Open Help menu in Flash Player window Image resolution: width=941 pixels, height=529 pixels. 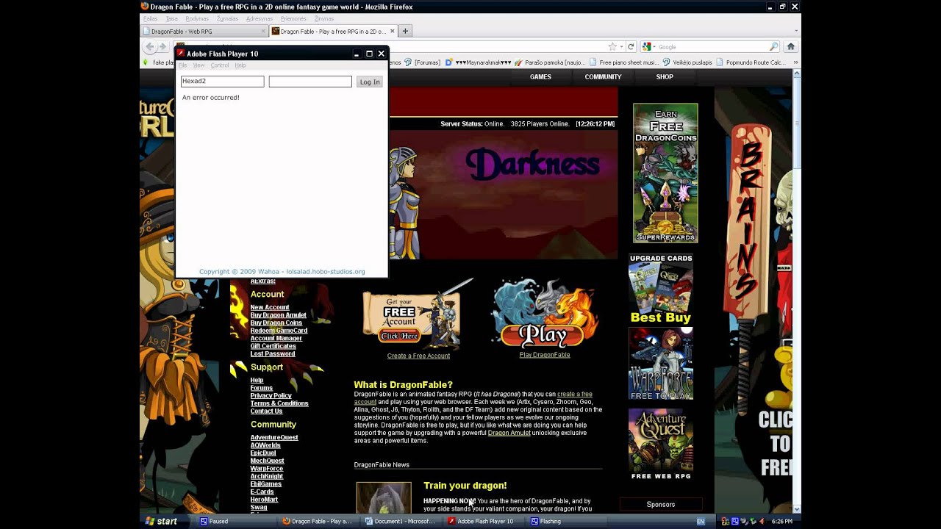240,65
